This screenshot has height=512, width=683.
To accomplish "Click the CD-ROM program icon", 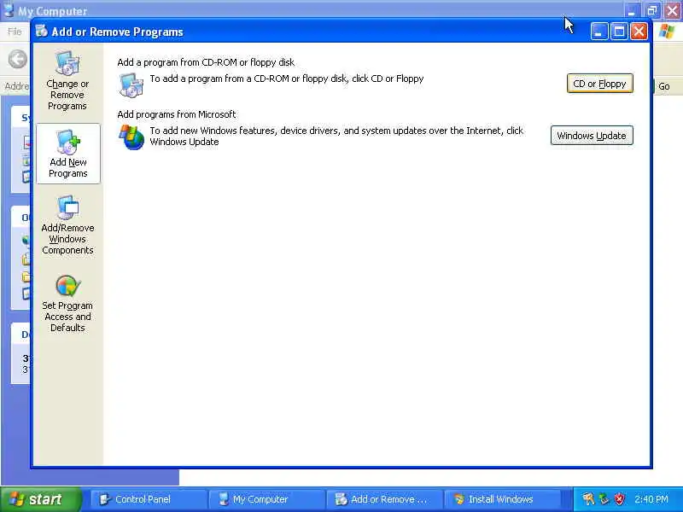I will [x=131, y=84].
